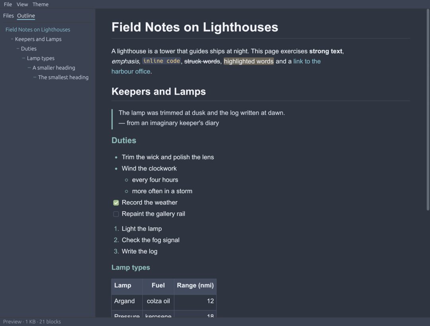Open the File menu
Viewport: 430px width, 326px height.
[x=8, y=4]
